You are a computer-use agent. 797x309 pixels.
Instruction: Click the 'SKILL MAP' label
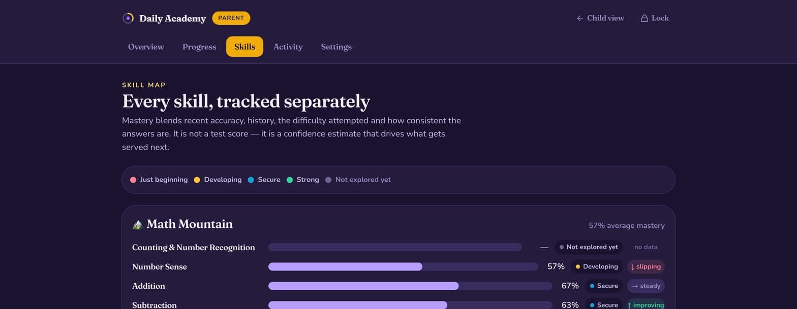pos(144,85)
